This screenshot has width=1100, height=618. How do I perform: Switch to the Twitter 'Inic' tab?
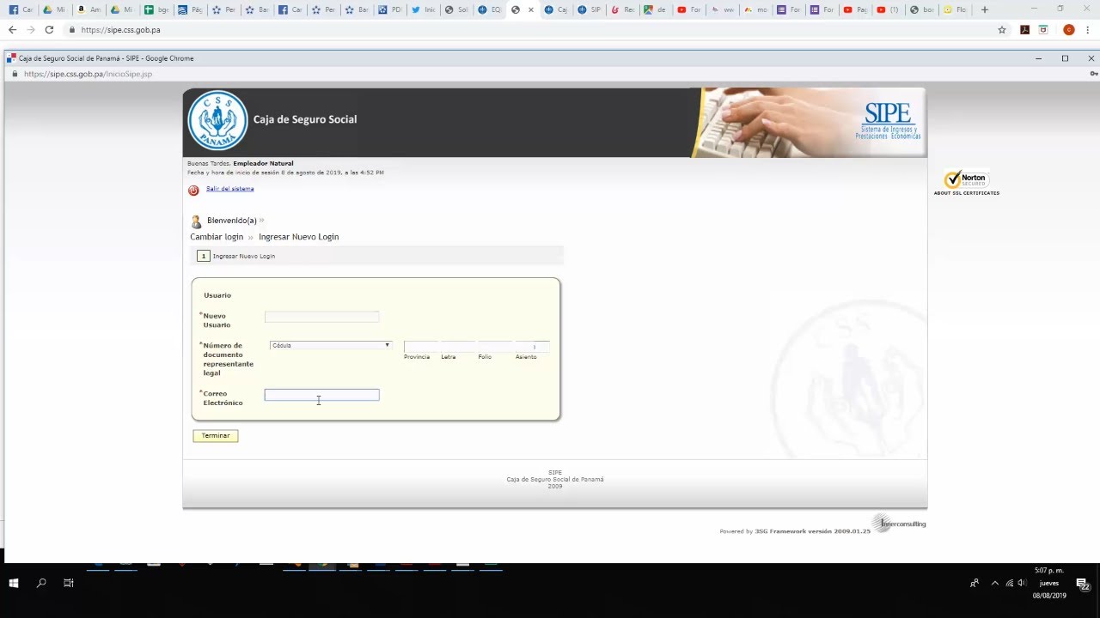point(424,9)
